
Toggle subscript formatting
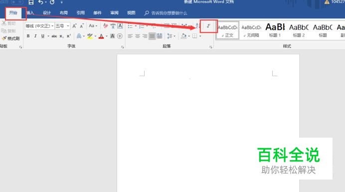(x=62, y=36)
